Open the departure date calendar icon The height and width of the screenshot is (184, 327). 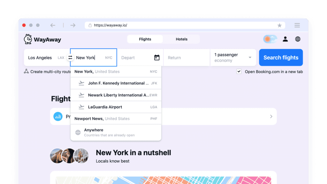tap(157, 57)
